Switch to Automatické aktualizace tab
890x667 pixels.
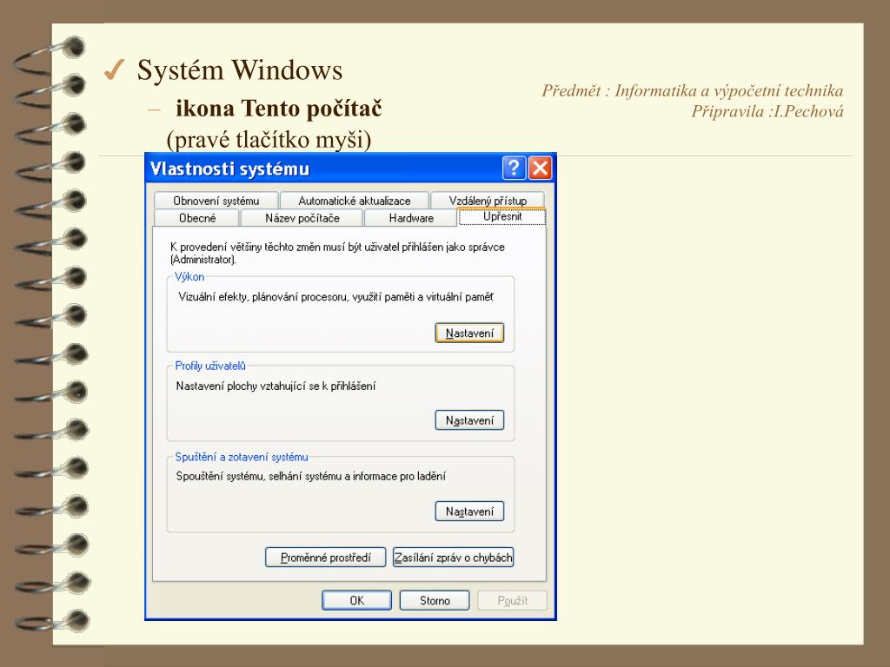355,201
